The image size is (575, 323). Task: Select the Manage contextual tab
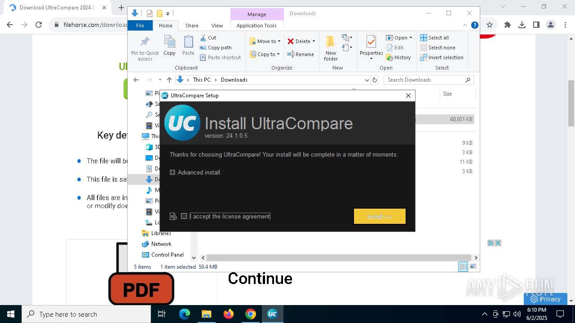257,14
